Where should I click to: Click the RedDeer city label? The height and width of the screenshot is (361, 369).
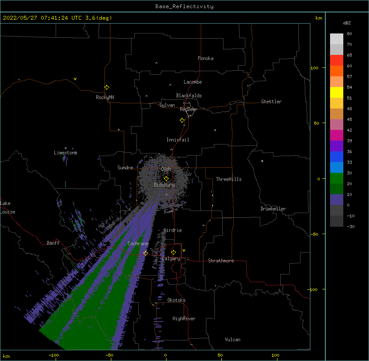click(188, 109)
